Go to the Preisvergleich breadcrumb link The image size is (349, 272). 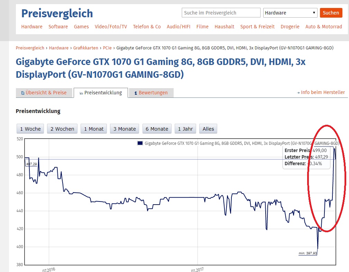[30, 48]
